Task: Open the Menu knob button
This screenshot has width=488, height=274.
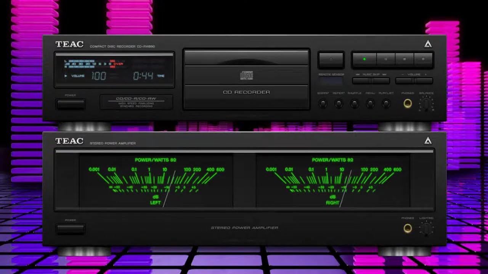Action: [x=370, y=104]
